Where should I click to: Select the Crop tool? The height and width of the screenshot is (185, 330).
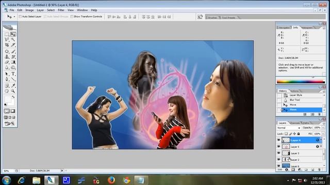[7, 45]
